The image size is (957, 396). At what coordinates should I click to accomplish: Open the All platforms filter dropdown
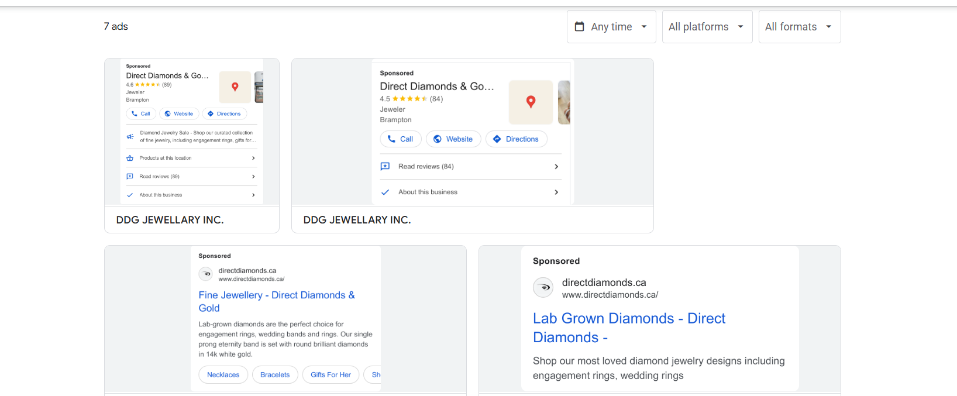pyautogui.click(x=707, y=26)
